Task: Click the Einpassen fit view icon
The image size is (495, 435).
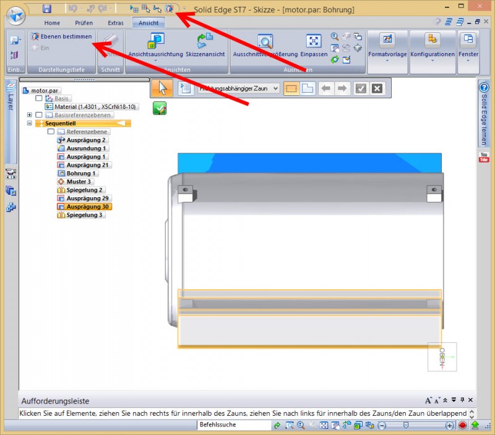Action: click(314, 42)
